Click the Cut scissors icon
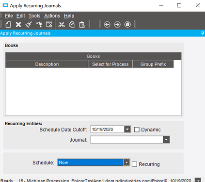The image size is (205, 182). coord(62,25)
